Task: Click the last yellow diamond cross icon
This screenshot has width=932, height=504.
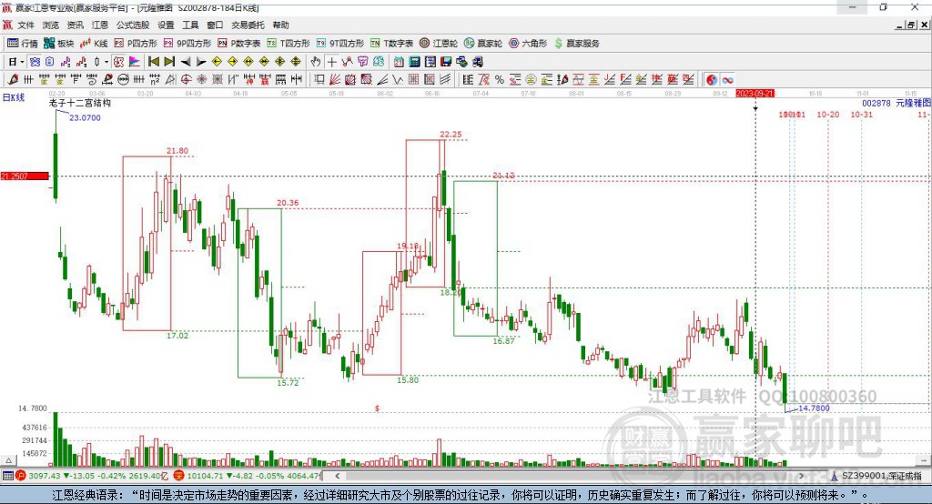Action: point(296,62)
